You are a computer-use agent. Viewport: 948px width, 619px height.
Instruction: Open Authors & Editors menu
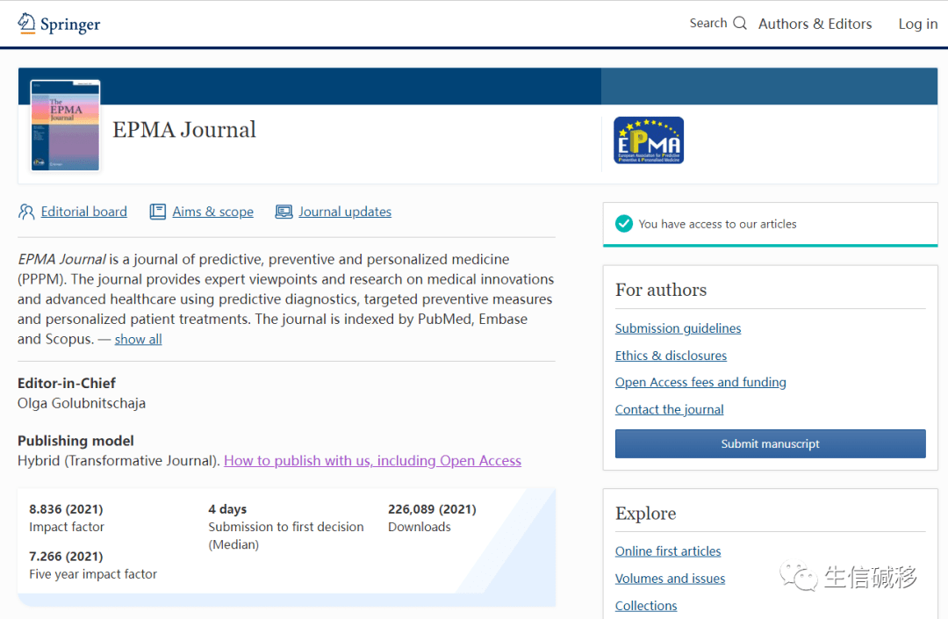coord(815,24)
